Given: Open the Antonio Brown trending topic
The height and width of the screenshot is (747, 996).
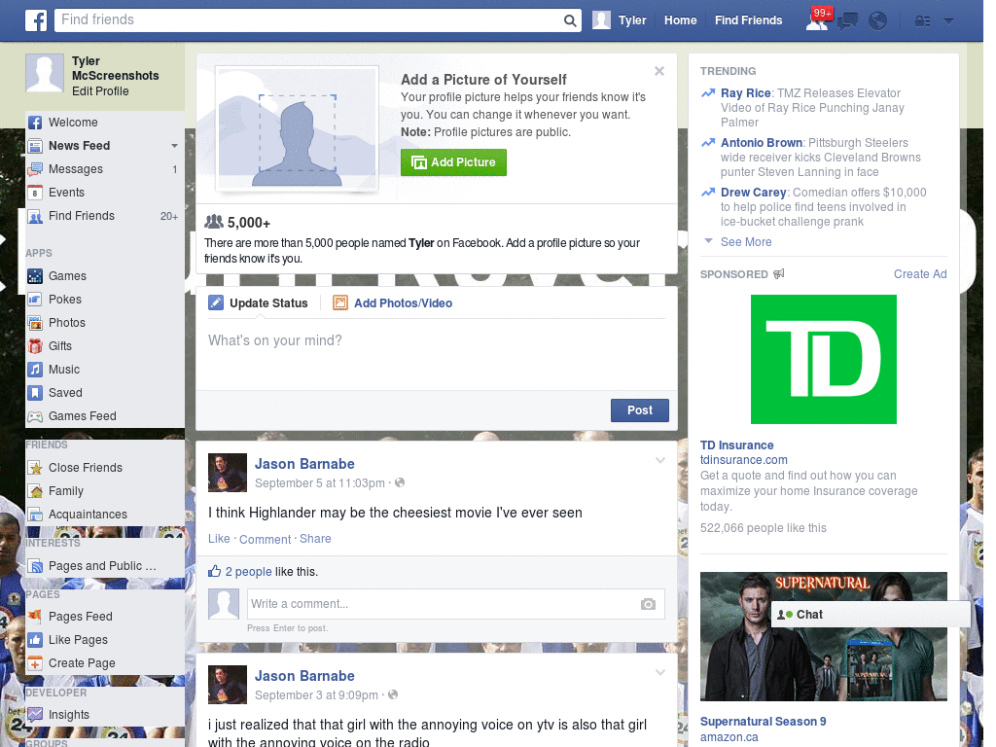Looking at the screenshot, I should point(761,143).
